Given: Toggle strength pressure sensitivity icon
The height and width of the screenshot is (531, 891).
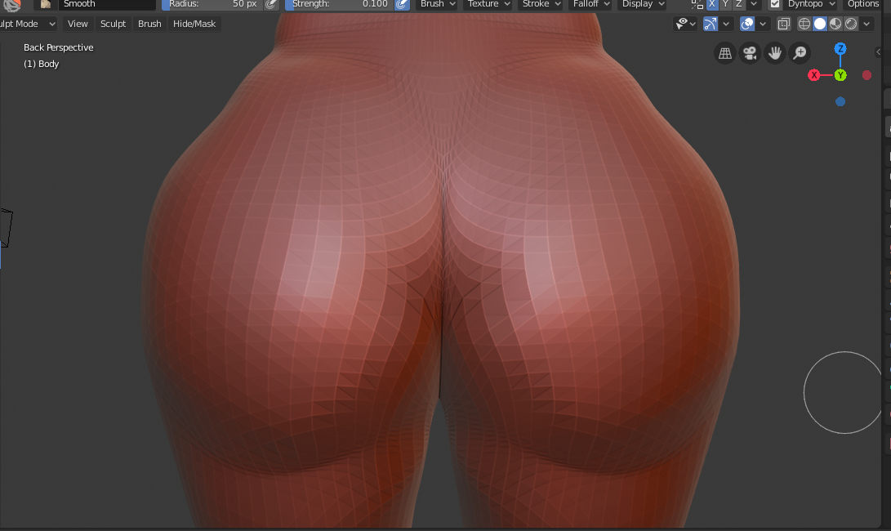Looking at the screenshot, I should pos(402,4).
